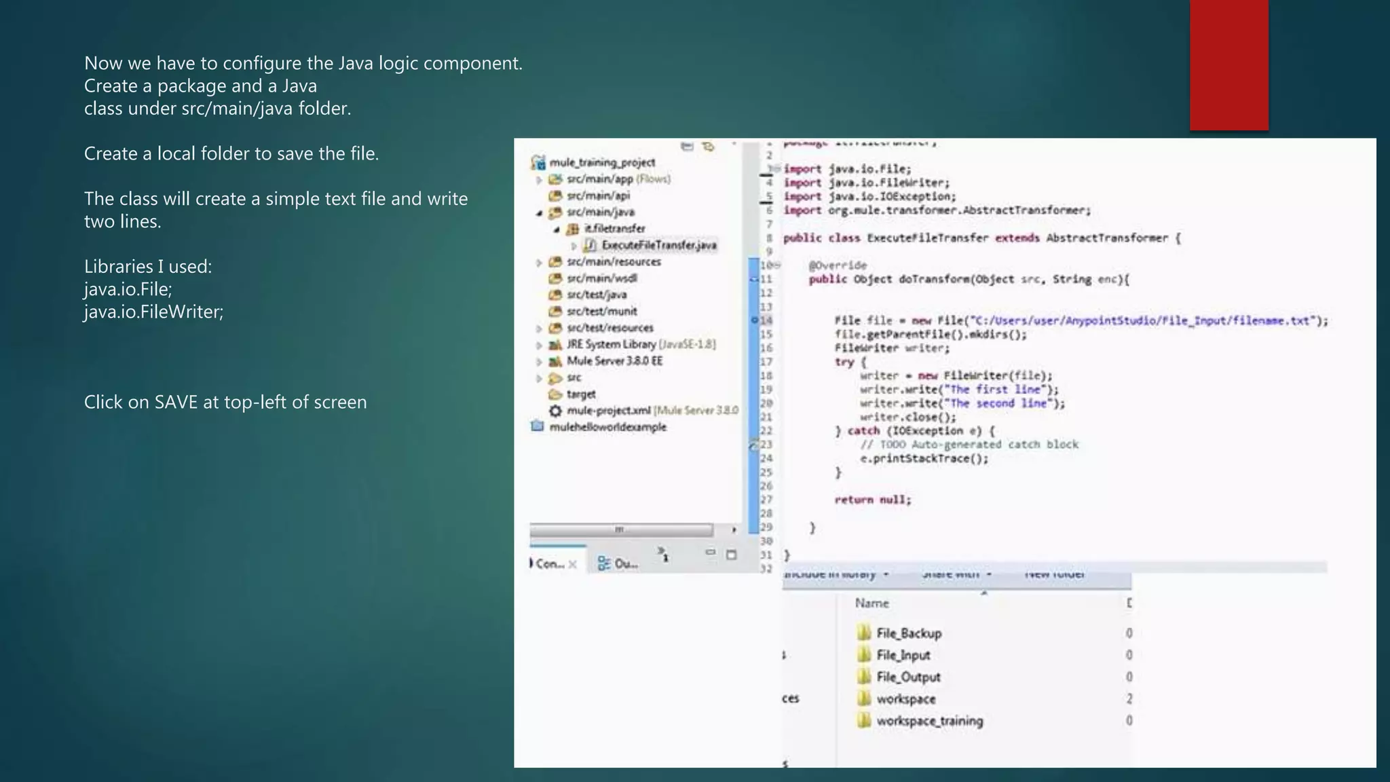Click the Mule Server 3.8.0 EE library icon

tap(555, 361)
